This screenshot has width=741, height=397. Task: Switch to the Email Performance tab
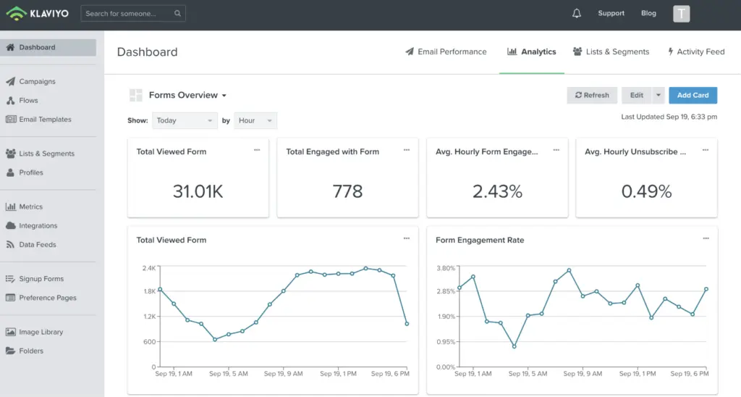(x=446, y=52)
